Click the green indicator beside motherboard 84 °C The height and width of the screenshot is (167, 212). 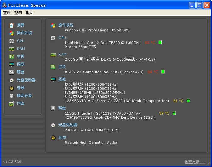(163, 72)
